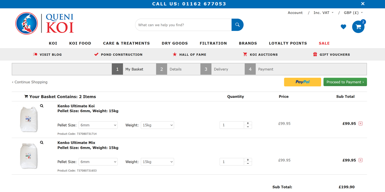Open Kenko Ultimate Mix product thumbnail
The image size is (385, 192).
29,156
